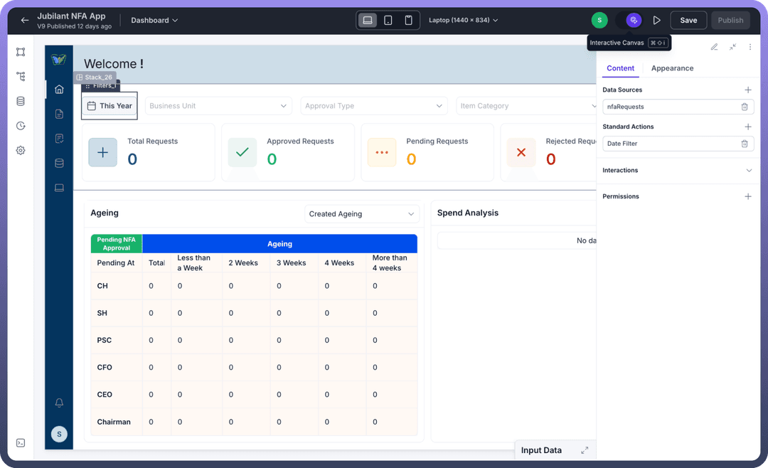Open the settings gear in the left rail
This screenshot has width=768, height=468.
tap(21, 150)
